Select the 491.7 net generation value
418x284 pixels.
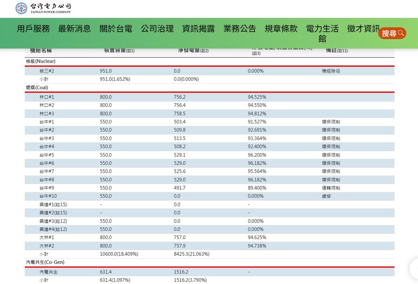(180, 188)
